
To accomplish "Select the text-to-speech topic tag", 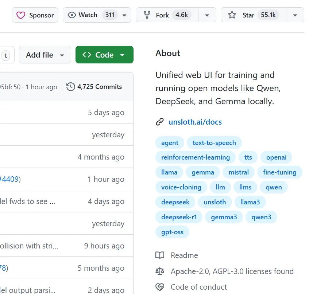I will click(x=214, y=142).
